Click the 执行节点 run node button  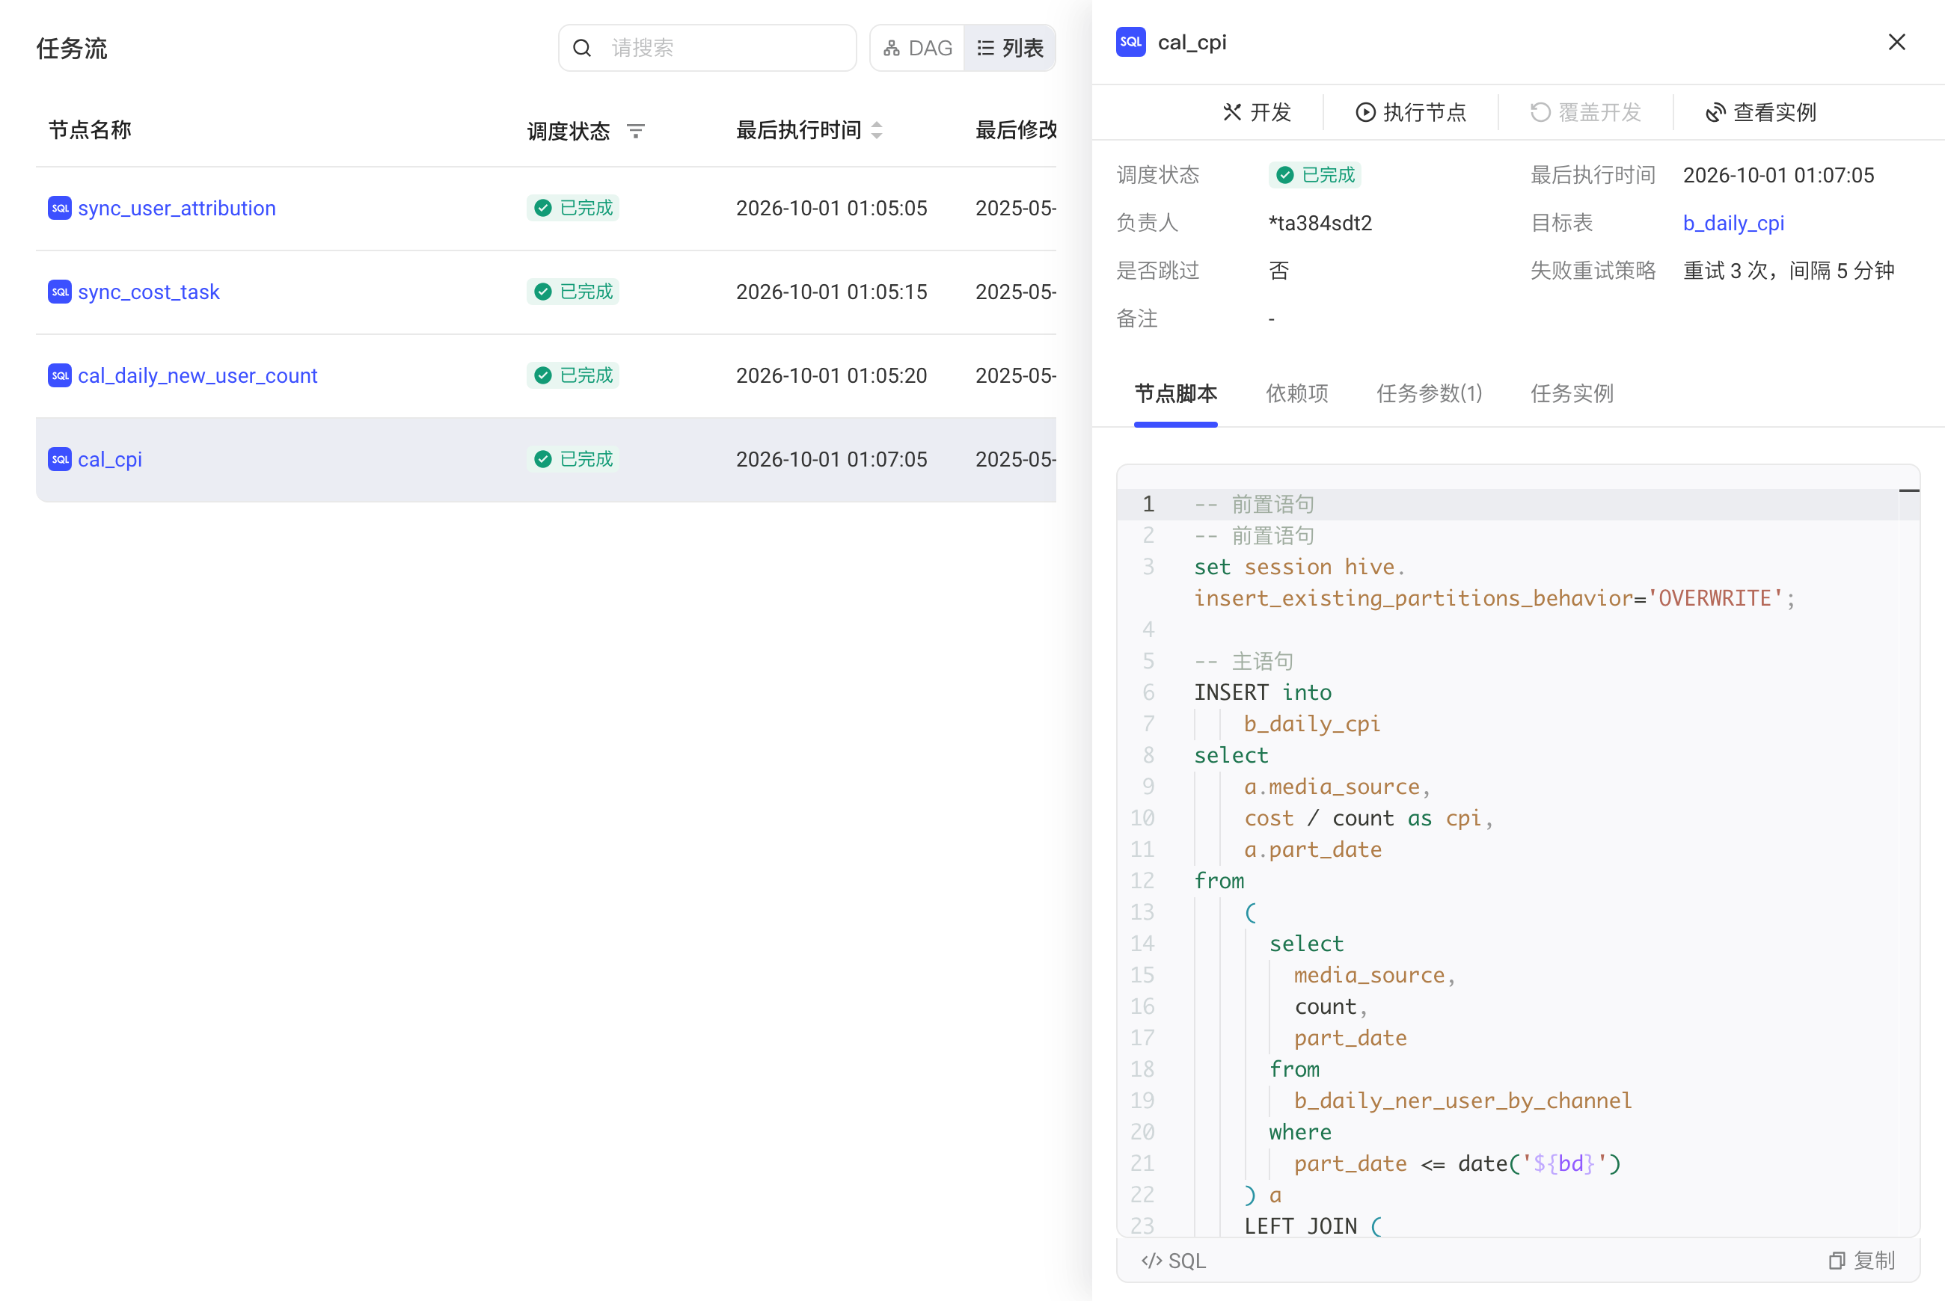point(1410,112)
